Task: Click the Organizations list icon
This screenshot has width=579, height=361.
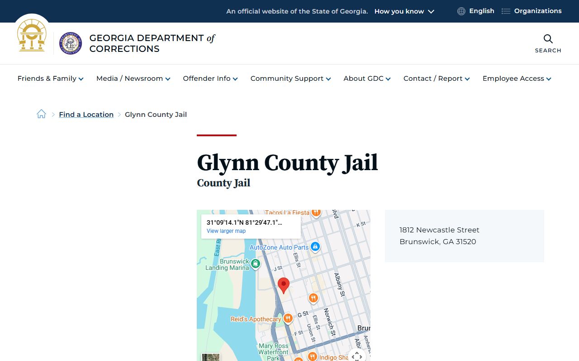Action: (x=506, y=11)
